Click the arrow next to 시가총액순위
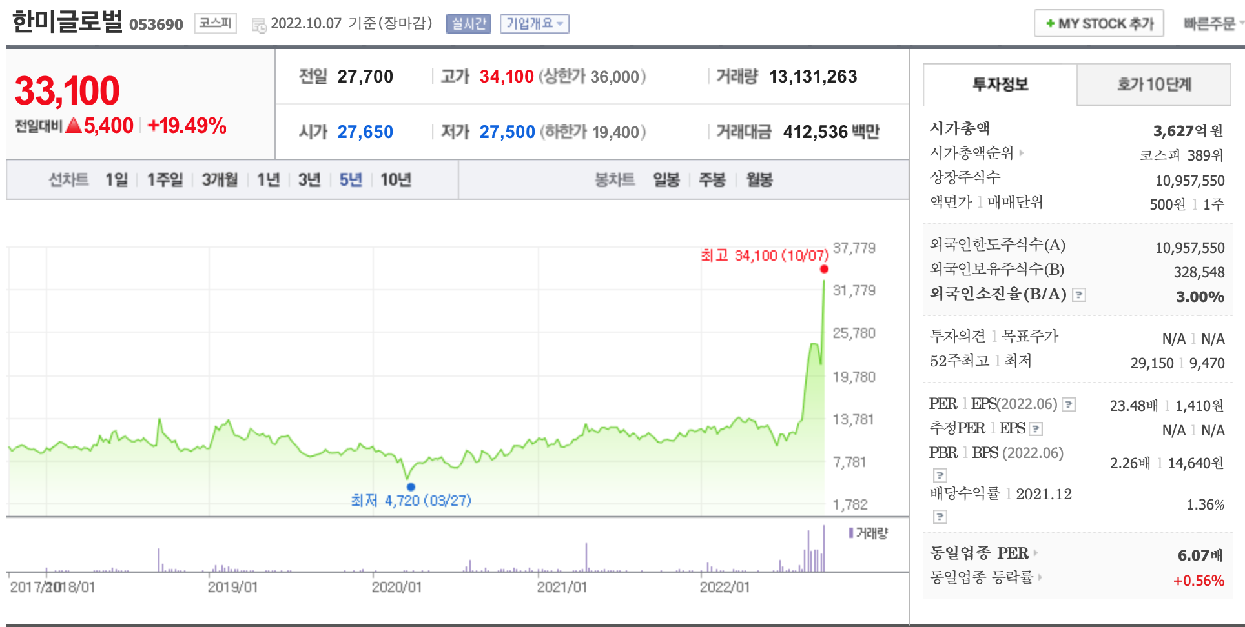1245x627 pixels. click(1022, 153)
